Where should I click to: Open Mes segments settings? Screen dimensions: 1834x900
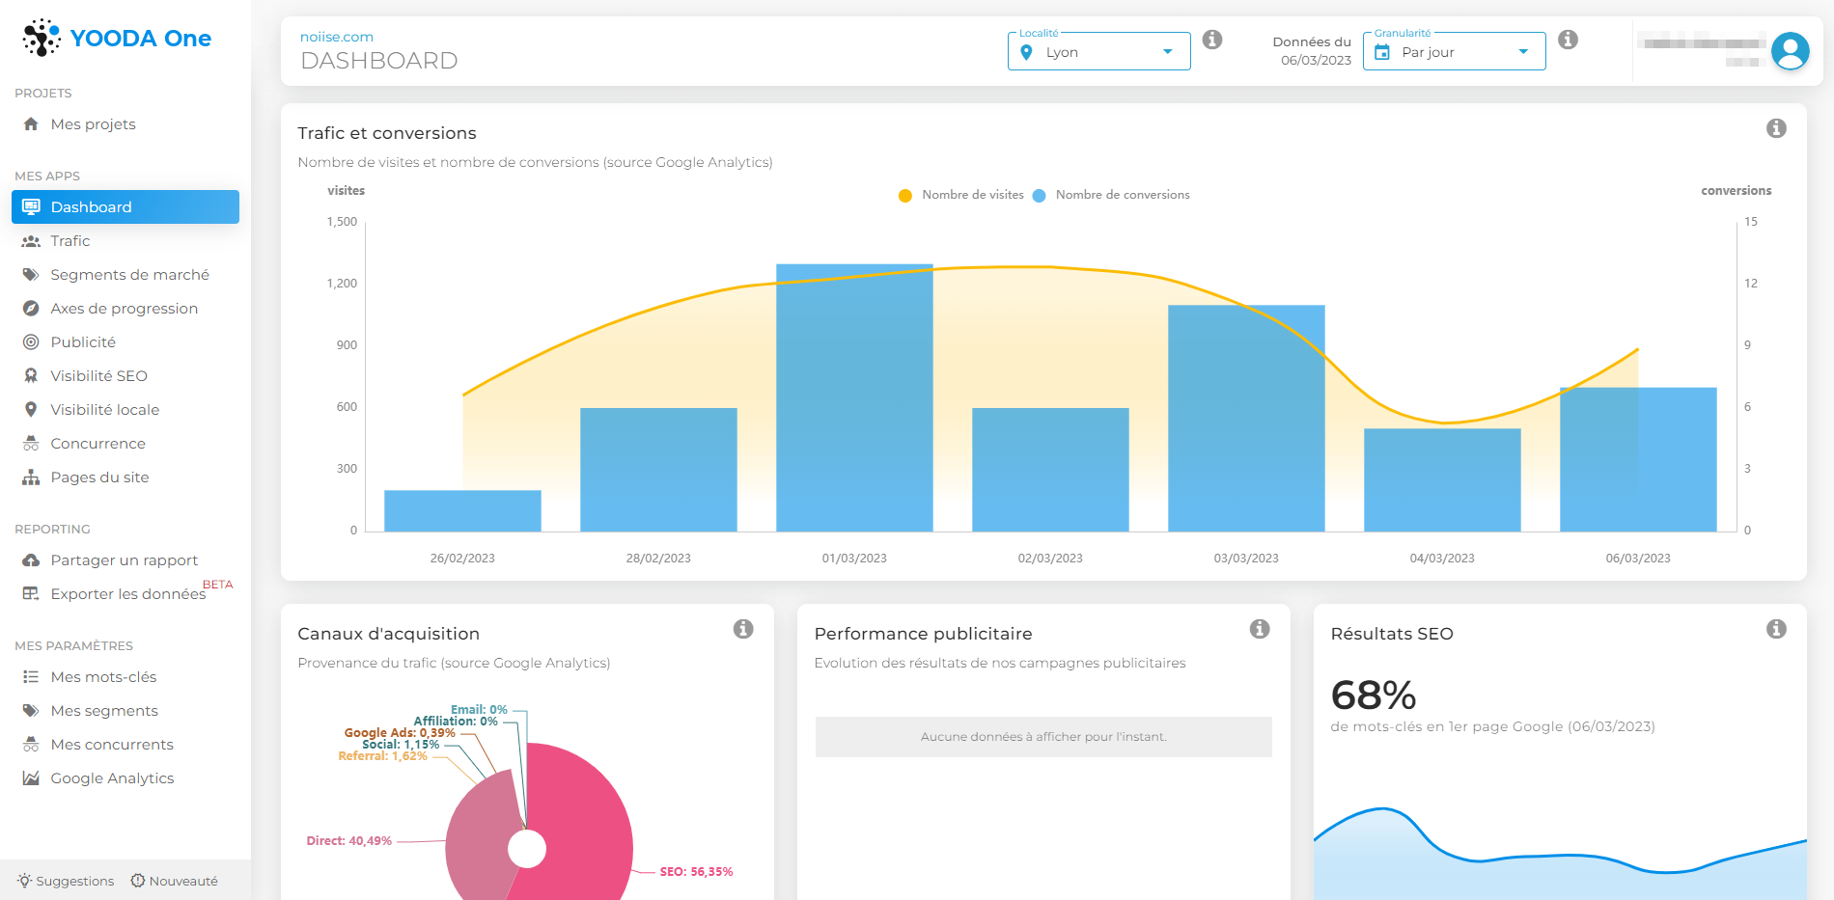(x=125, y=711)
